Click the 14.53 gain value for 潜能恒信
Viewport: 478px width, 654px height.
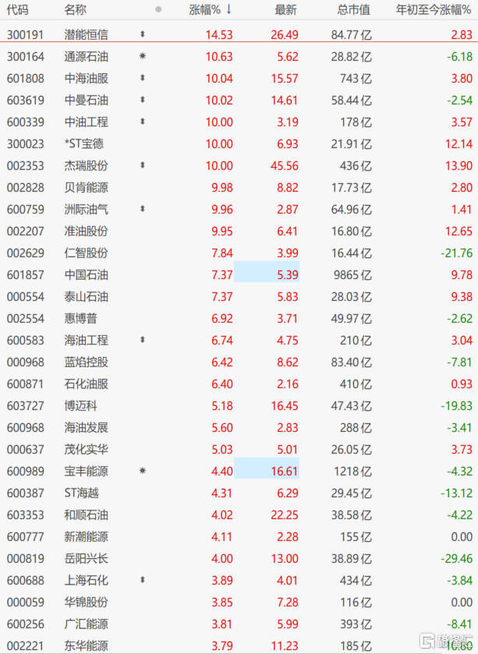pyautogui.click(x=219, y=34)
